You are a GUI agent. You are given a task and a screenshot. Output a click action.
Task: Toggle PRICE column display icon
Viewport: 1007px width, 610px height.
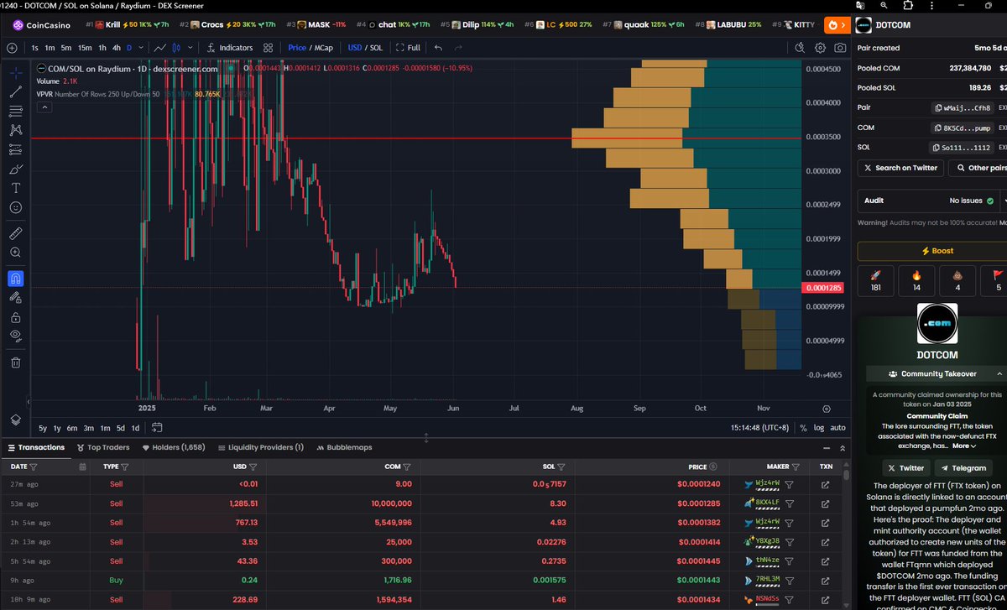pos(713,467)
